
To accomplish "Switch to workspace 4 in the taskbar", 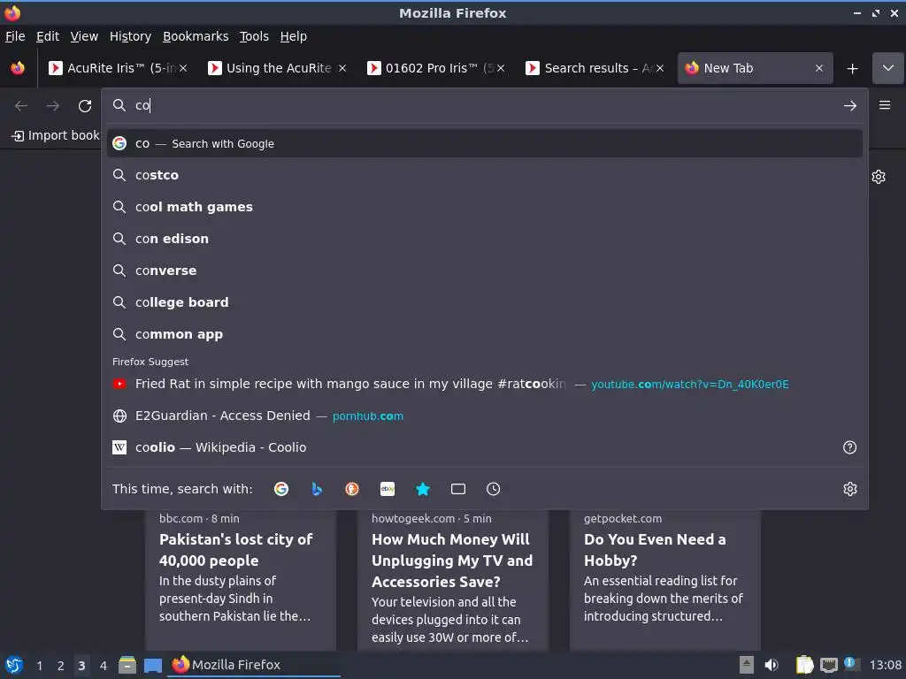I will [x=104, y=666].
